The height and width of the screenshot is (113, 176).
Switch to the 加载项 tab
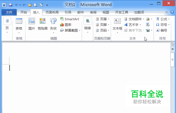coord(139,12)
